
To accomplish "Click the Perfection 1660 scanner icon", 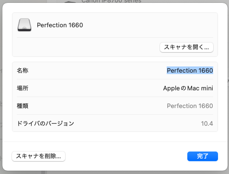I will [24, 25].
